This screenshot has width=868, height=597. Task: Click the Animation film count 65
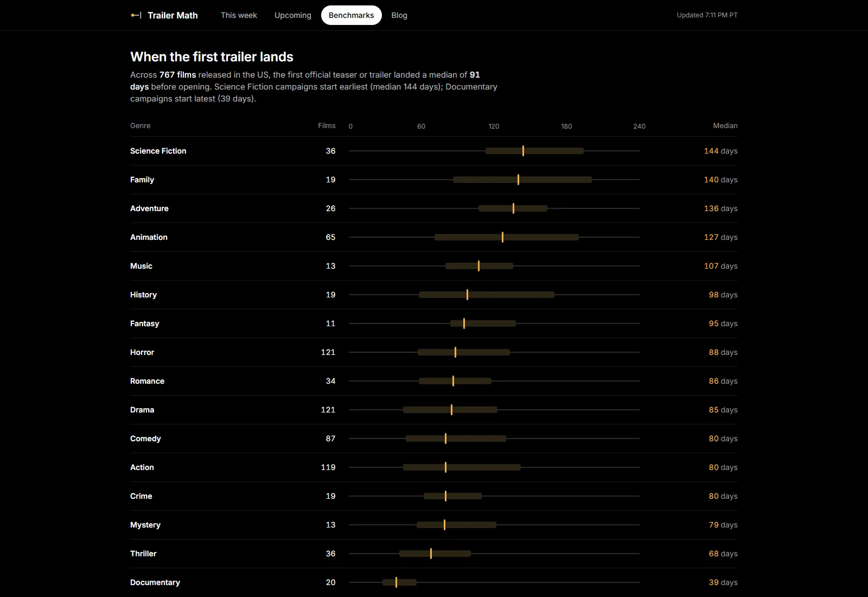click(x=330, y=237)
